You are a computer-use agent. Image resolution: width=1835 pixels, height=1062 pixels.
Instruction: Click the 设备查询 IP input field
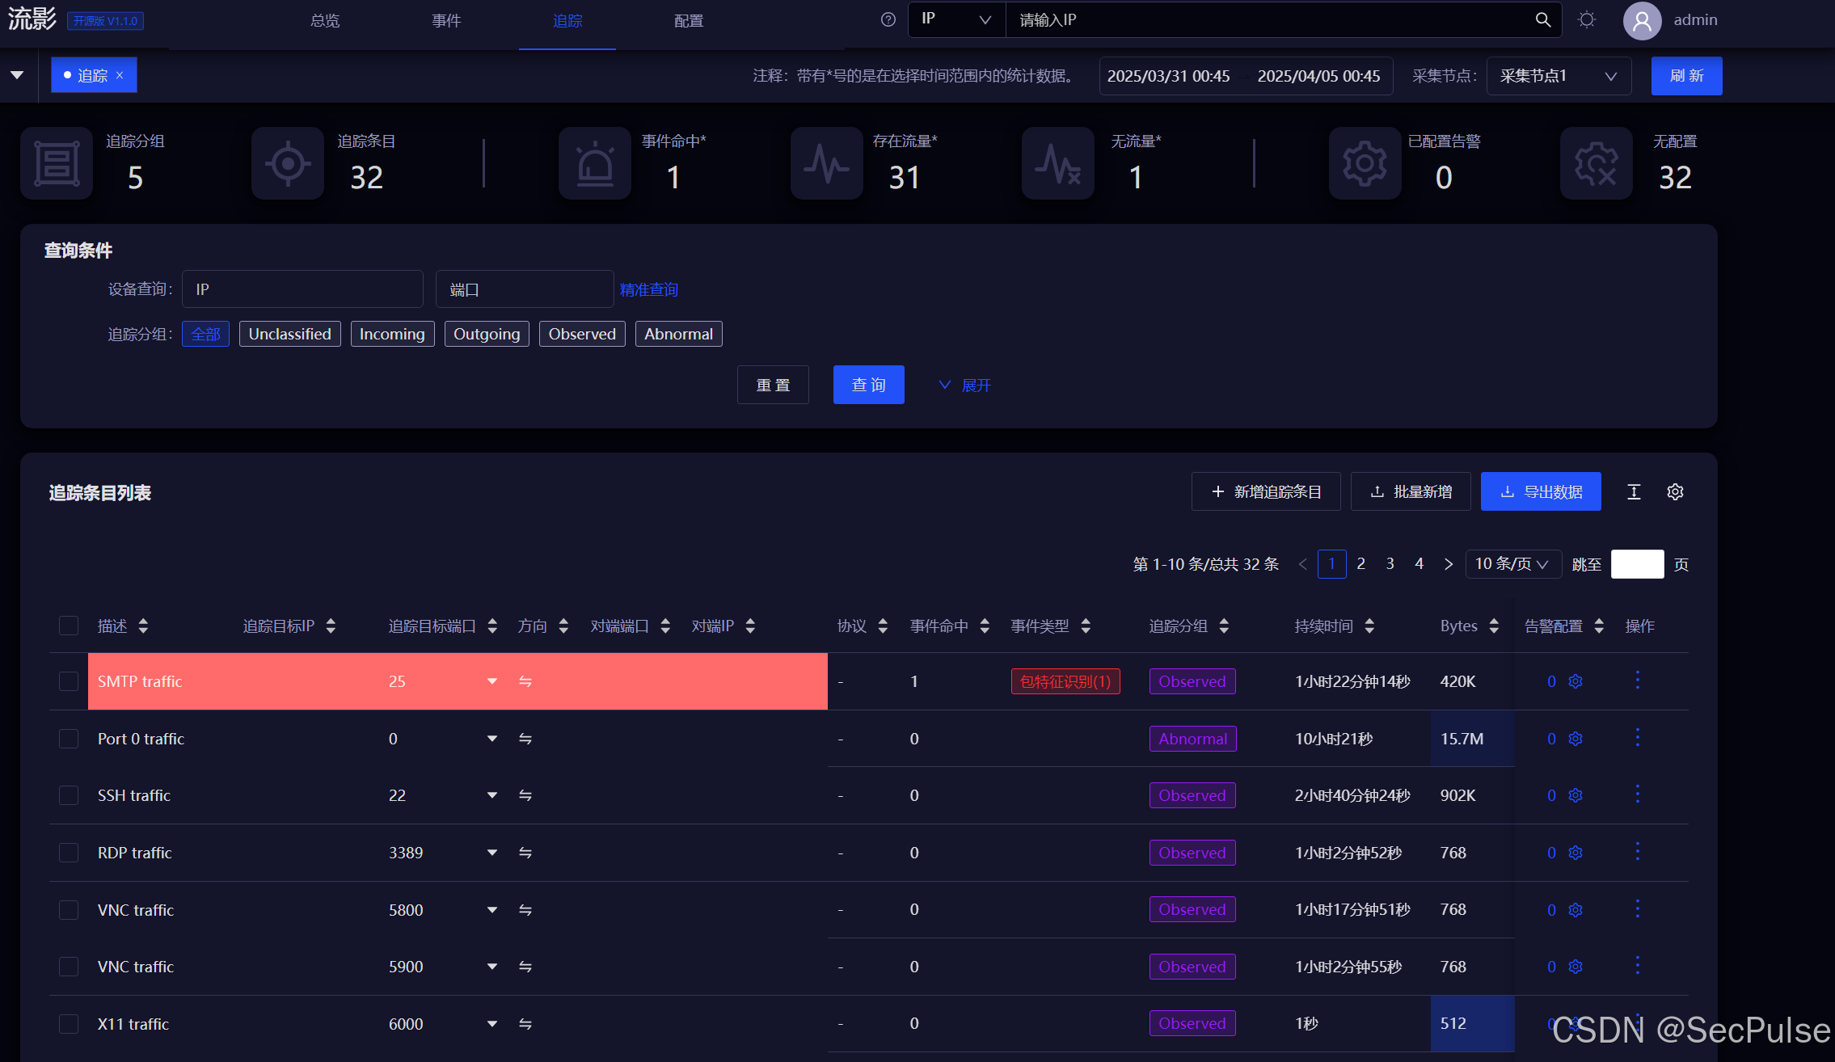[x=302, y=289]
